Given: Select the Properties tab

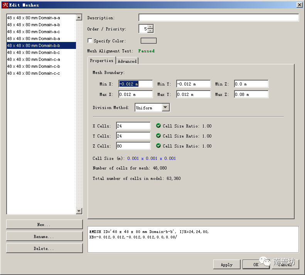Looking at the screenshot, I should coord(101,60).
